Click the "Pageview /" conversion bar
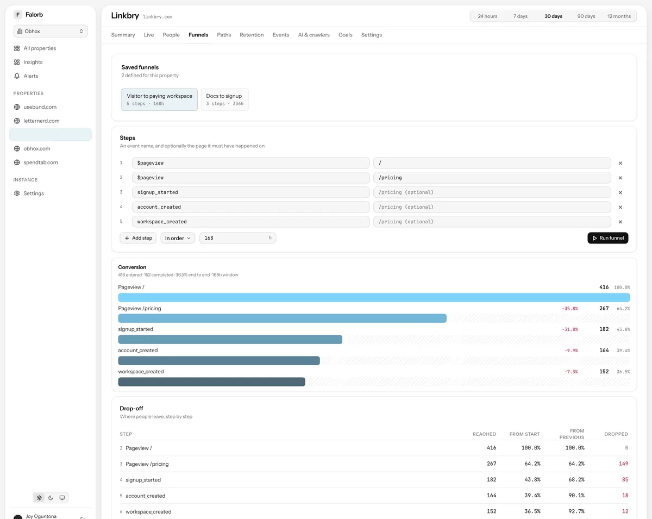This screenshot has width=652, height=519. click(x=374, y=297)
